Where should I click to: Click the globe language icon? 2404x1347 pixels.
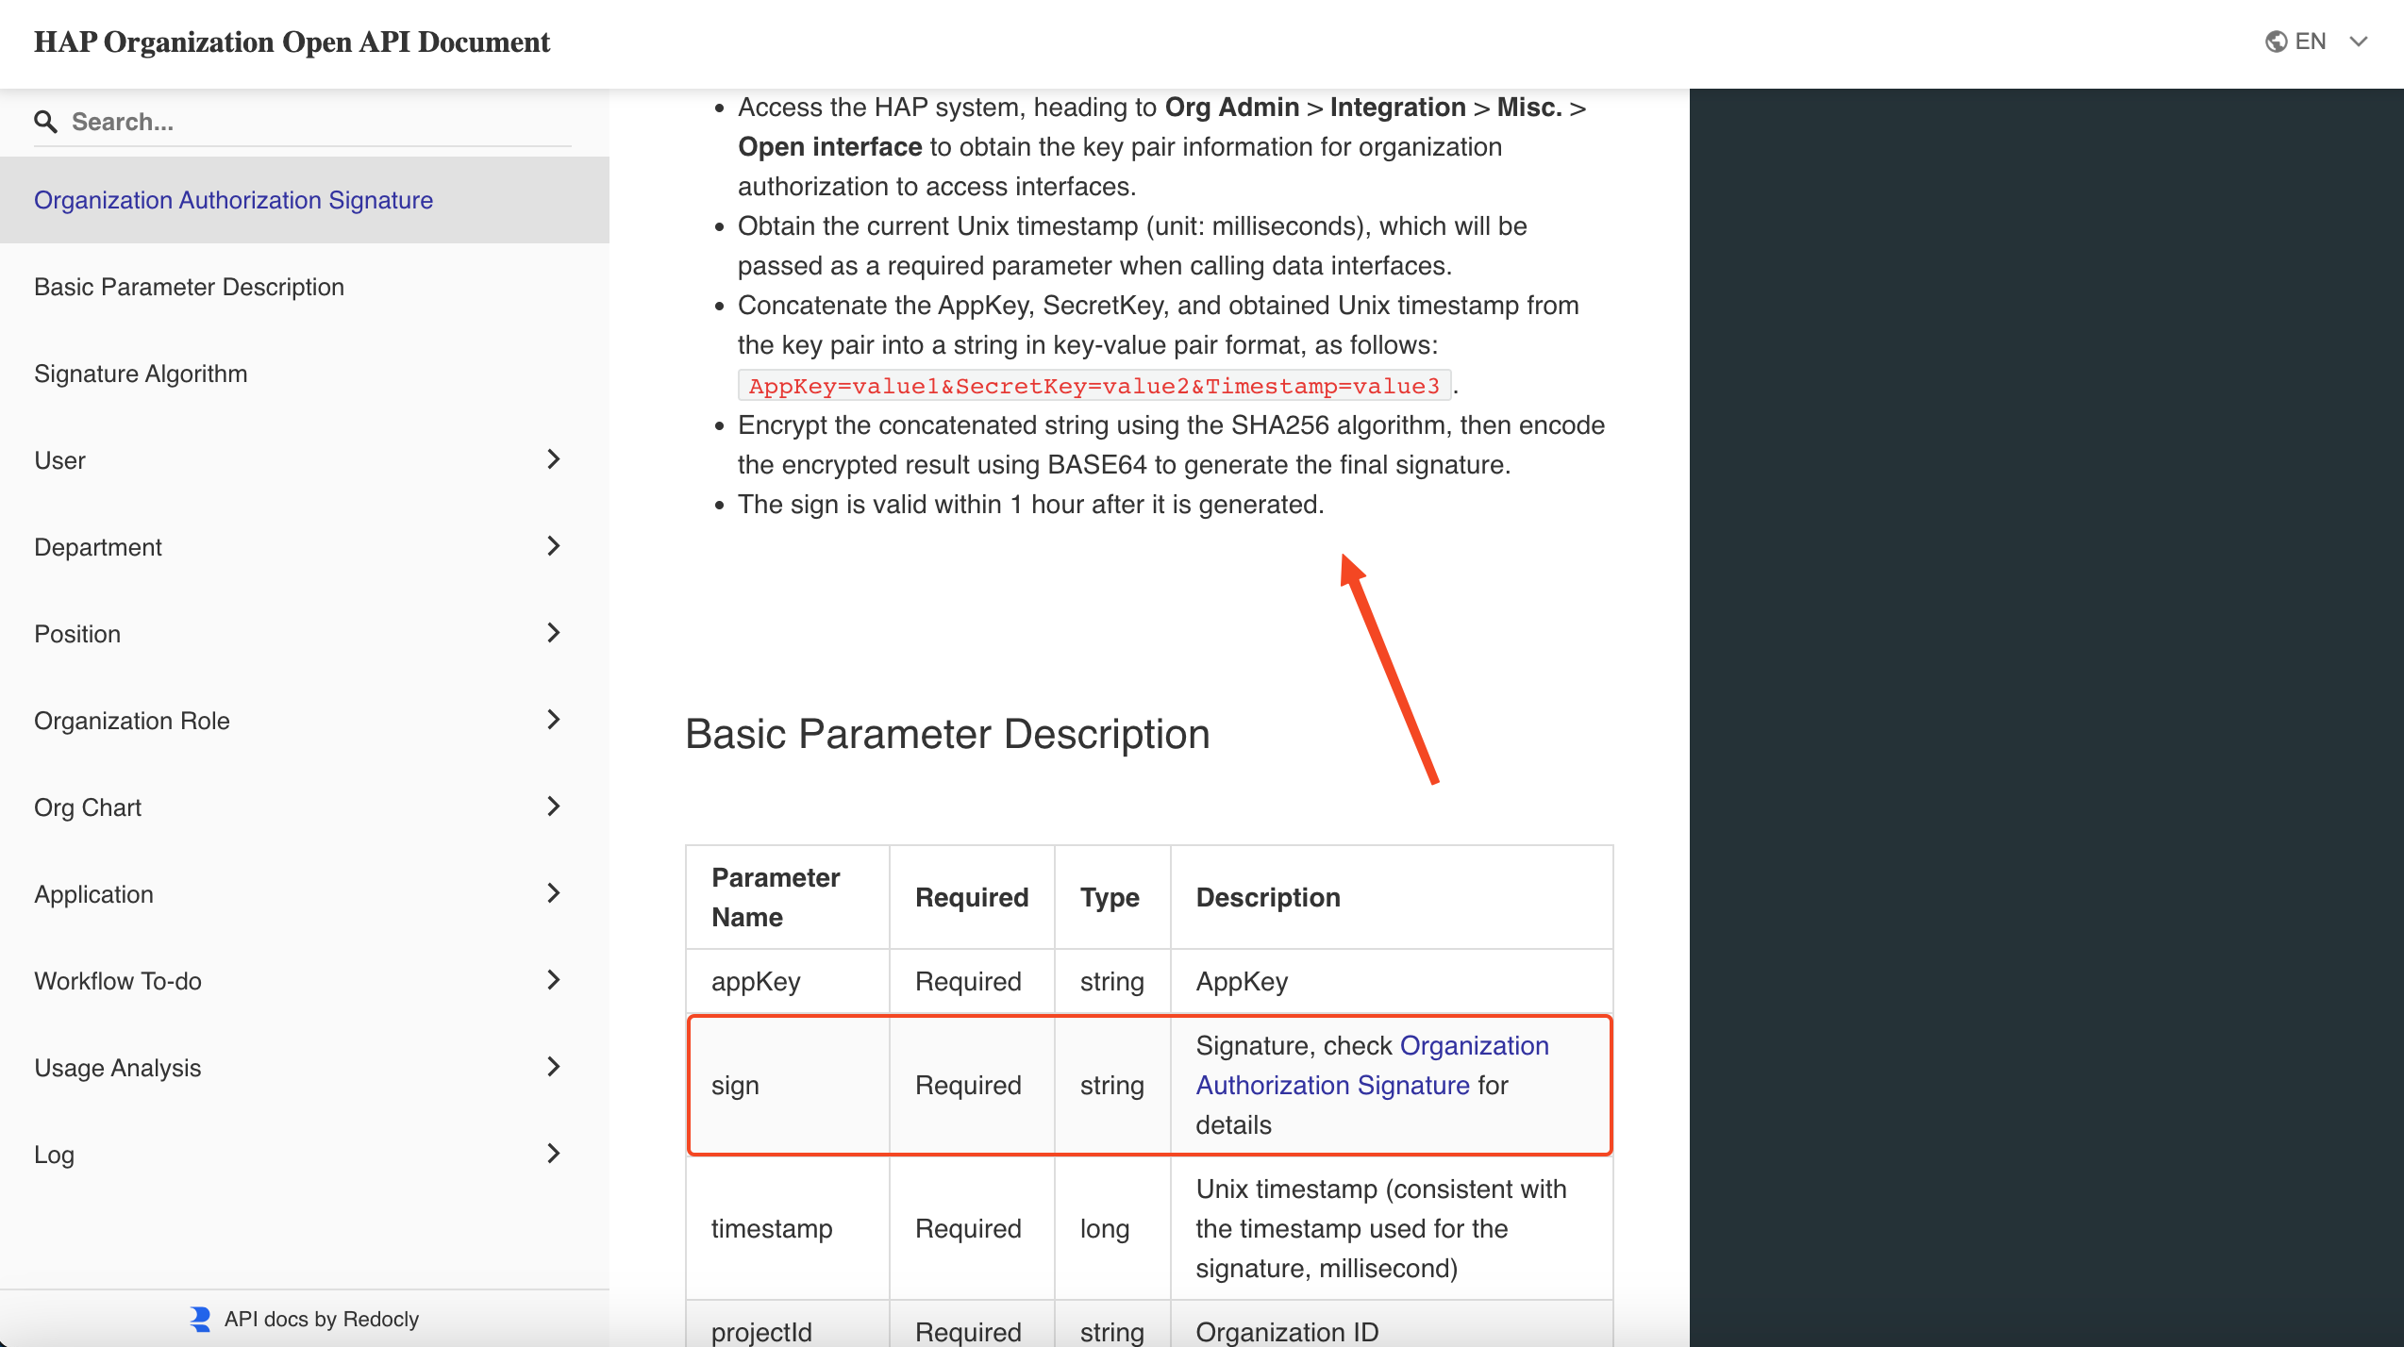[2276, 42]
